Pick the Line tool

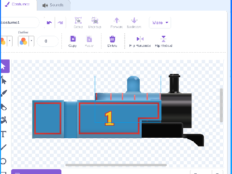4,147
